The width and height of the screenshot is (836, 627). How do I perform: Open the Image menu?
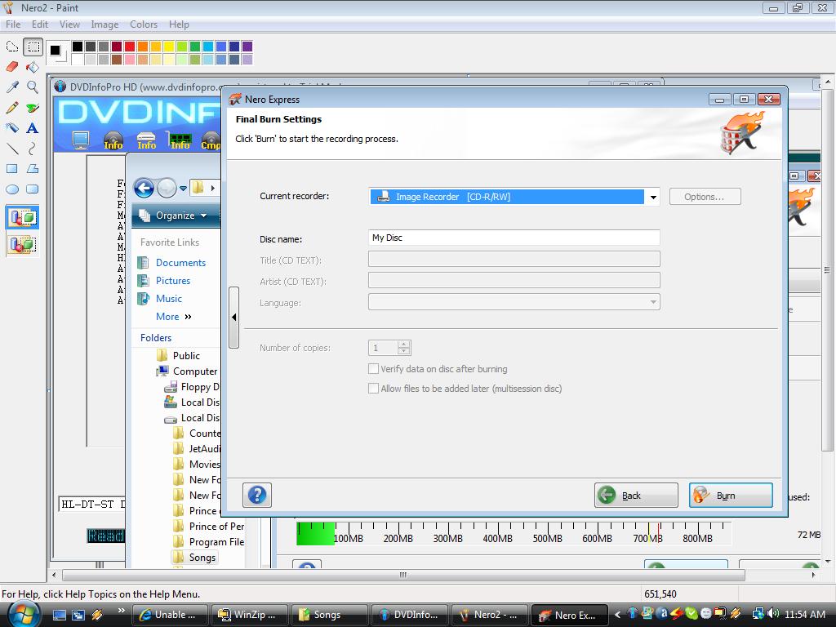tap(104, 24)
